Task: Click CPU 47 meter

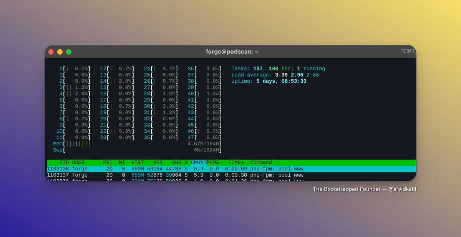Action: tap(204, 137)
